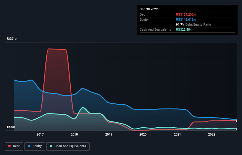
Task: Select the 2020 x-axis label
Action: (143, 134)
